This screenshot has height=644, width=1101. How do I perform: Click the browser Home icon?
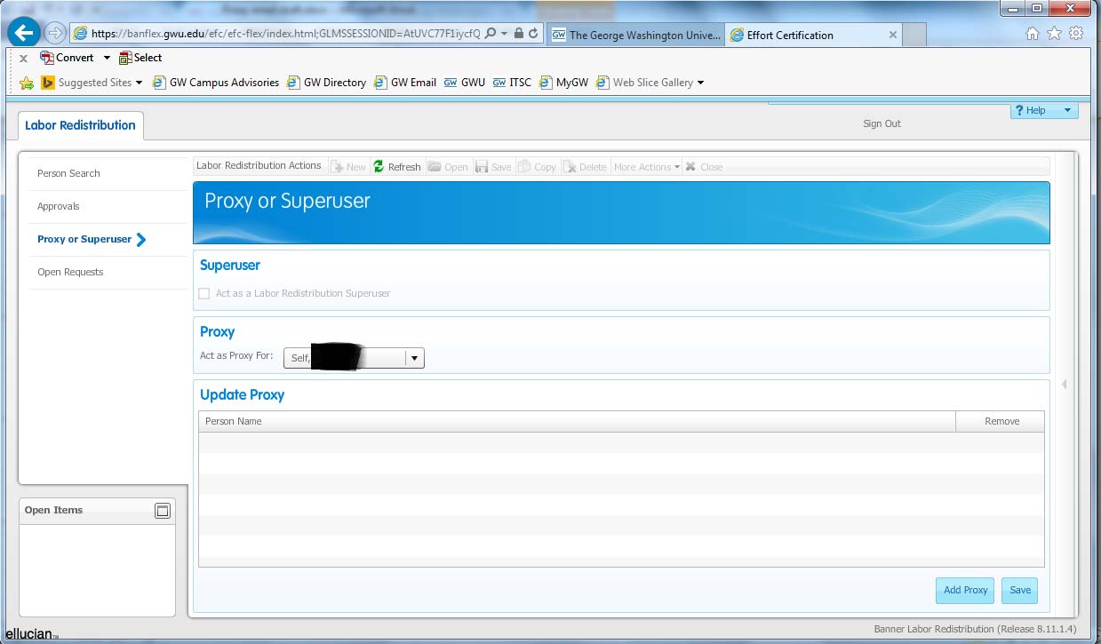point(1032,34)
